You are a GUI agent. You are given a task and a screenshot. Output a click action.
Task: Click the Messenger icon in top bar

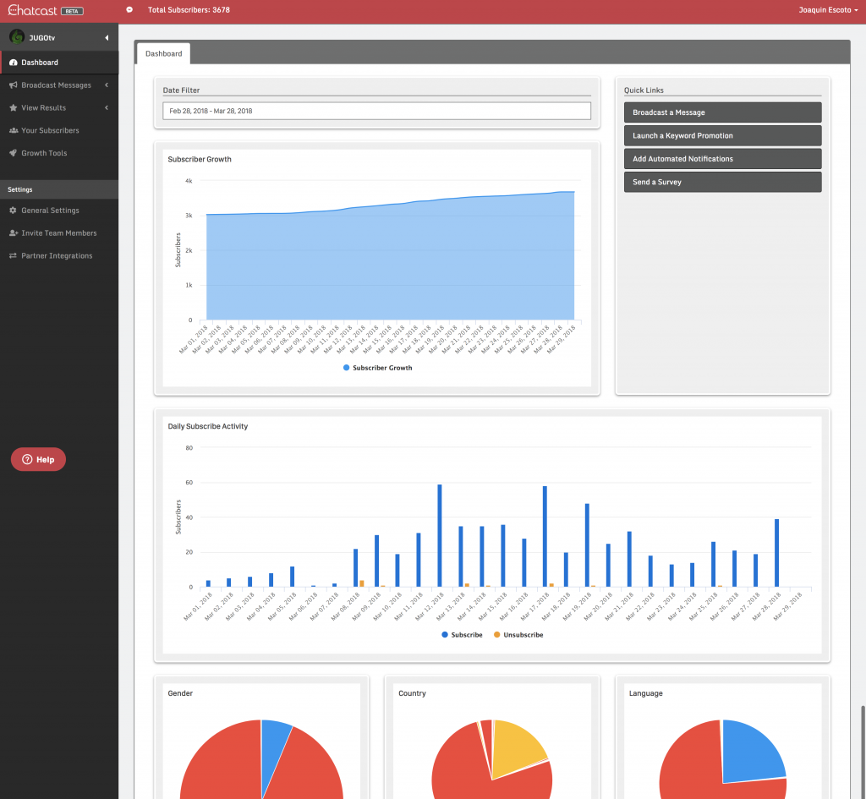click(x=129, y=10)
